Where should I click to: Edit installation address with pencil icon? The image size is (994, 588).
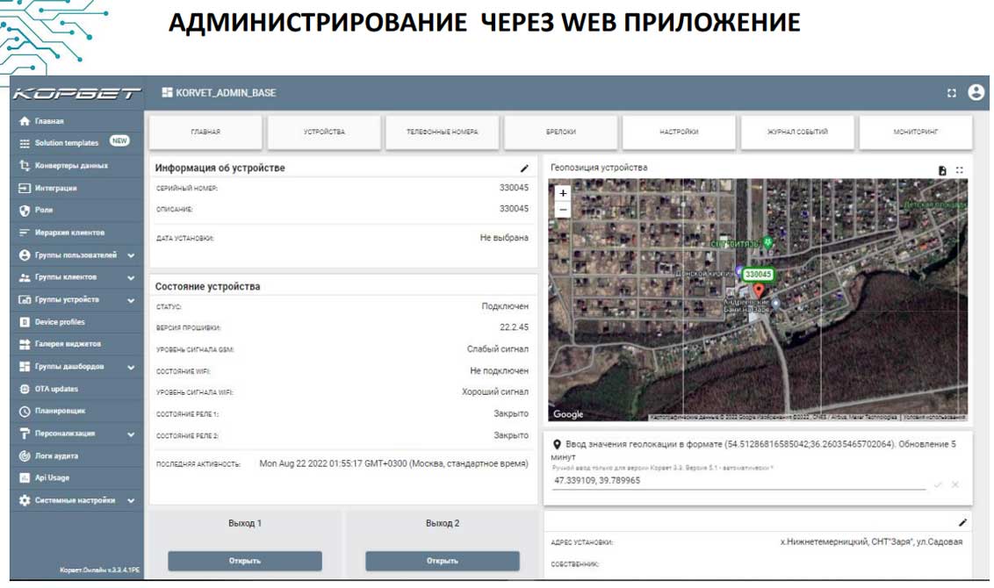[x=962, y=522]
